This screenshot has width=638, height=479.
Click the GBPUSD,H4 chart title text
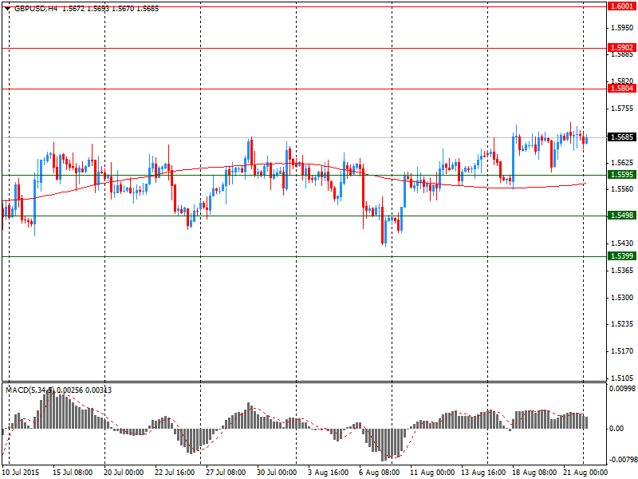tap(36, 9)
